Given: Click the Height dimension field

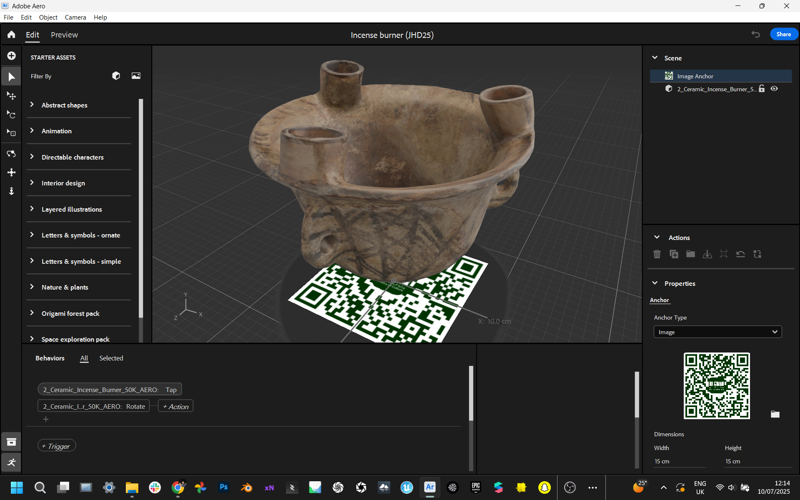Looking at the screenshot, I should [x=758, y=461].
